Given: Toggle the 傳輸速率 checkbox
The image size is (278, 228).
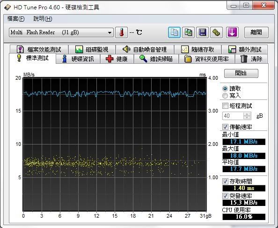Looking at the screenshot, I should [225, 127].
